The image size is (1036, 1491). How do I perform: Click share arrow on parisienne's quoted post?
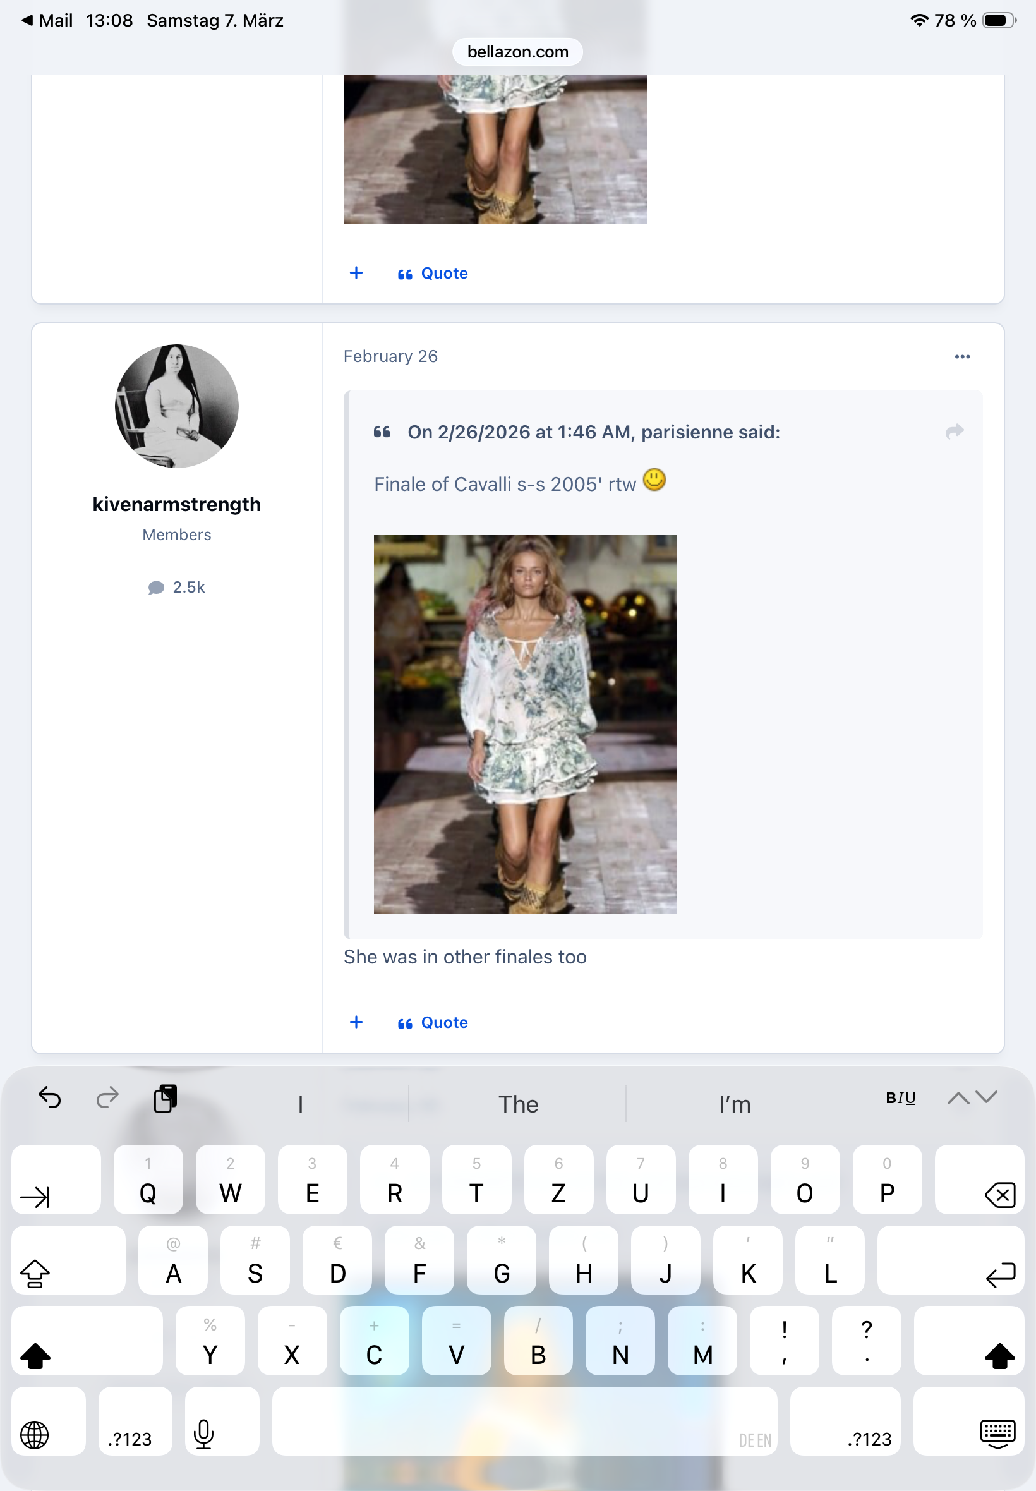click(953, 432)
